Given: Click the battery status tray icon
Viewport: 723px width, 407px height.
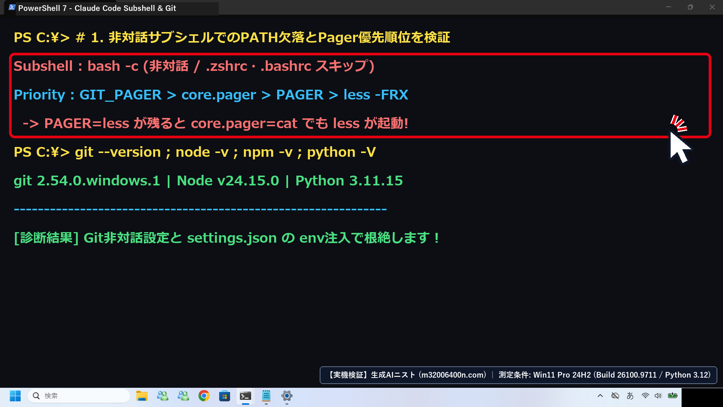Looking at the screenshot, I should pos(673,396).
